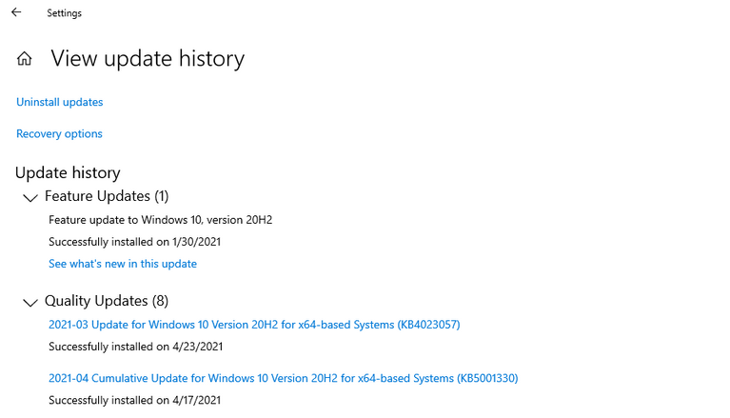Image resolution: width=730 pixels, height=418 pixels.
Task: Go to Settings home via house icon
Action: point(24,59)
